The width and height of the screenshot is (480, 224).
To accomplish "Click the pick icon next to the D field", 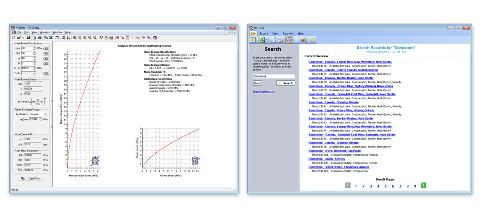I will [45, 63].
